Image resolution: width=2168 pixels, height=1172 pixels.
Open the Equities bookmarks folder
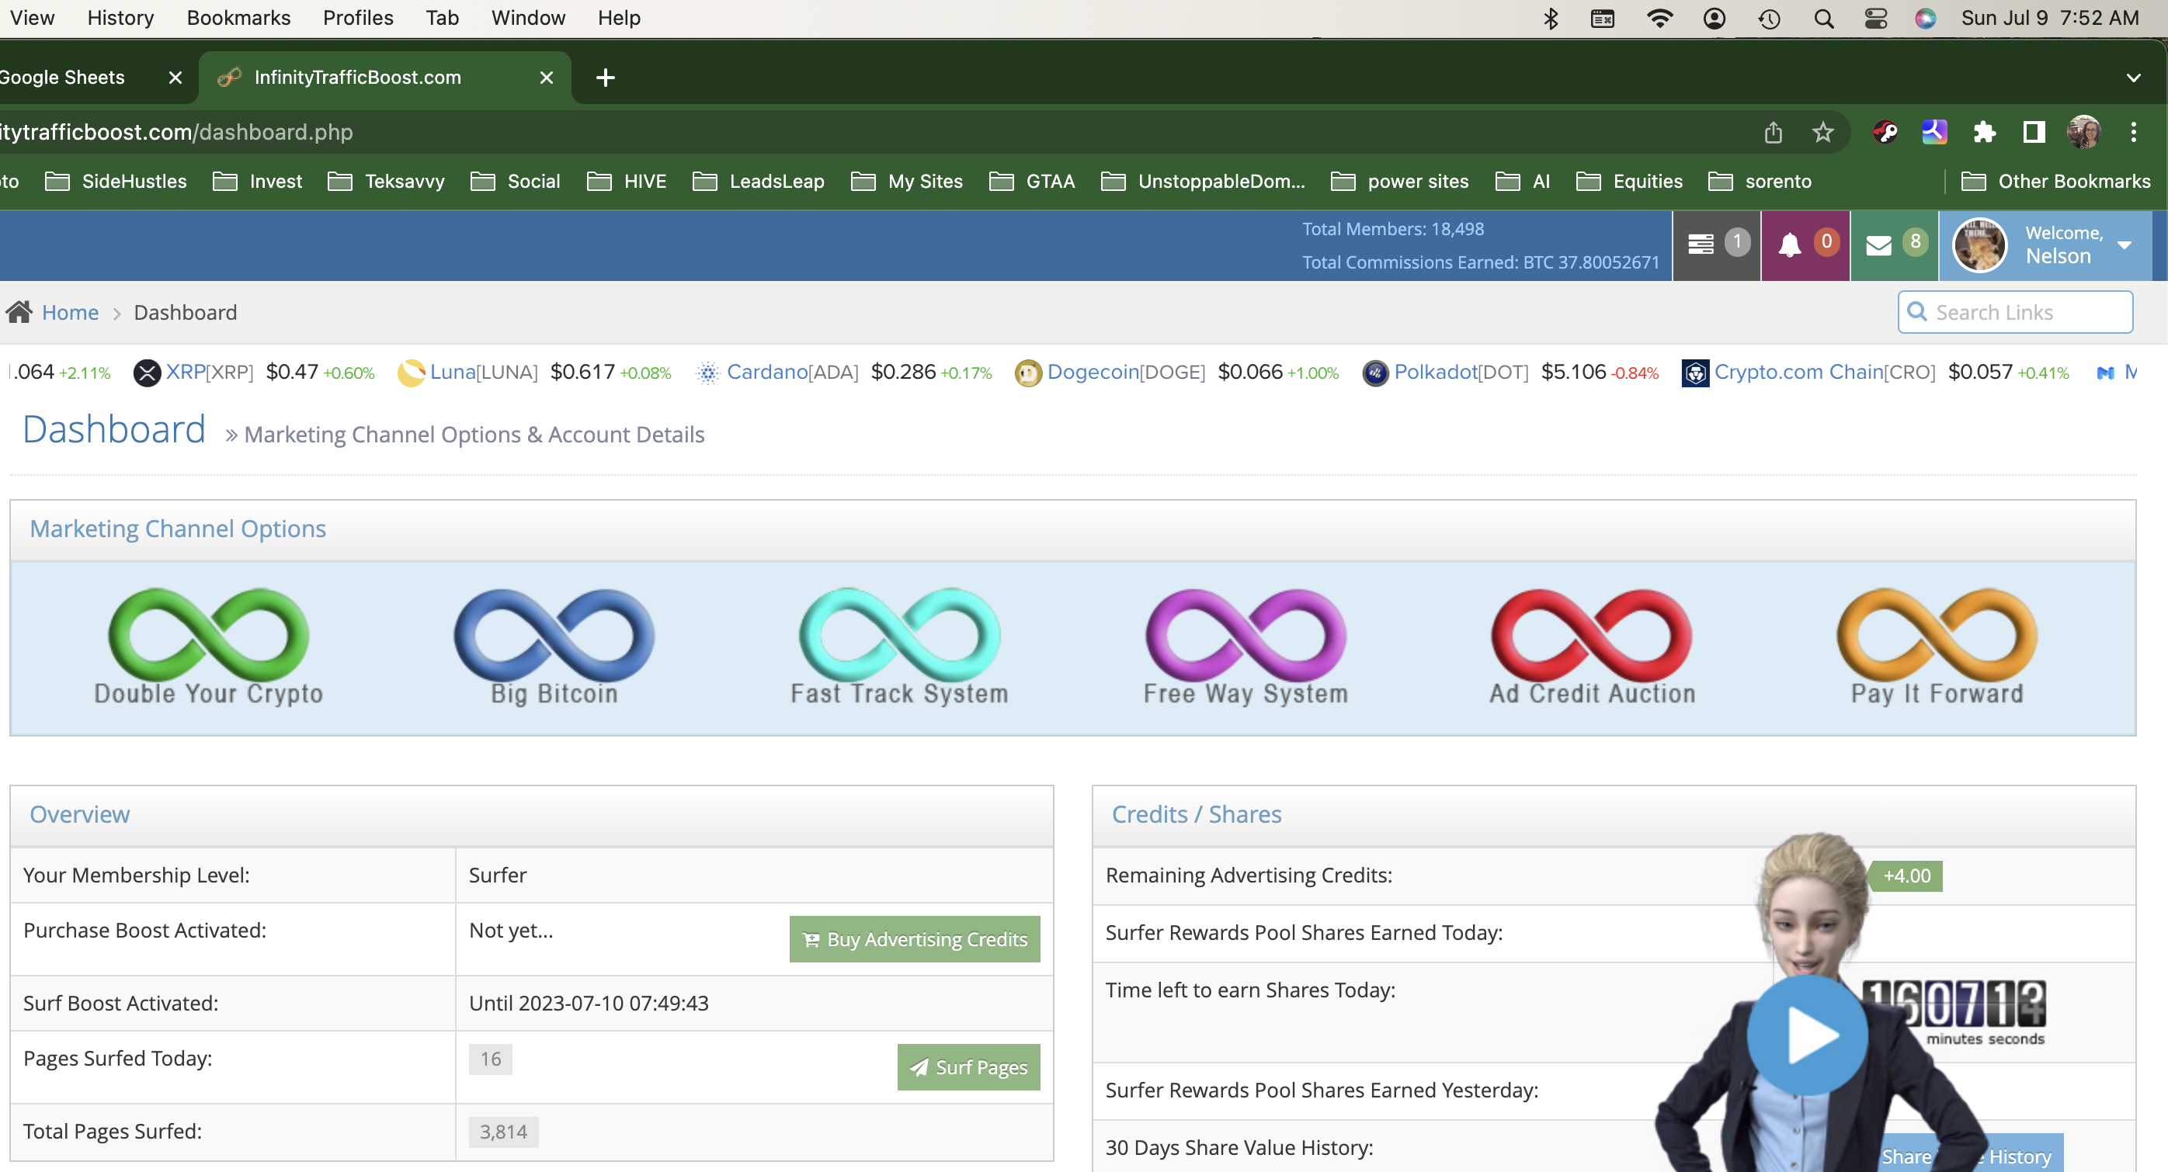1629,181
